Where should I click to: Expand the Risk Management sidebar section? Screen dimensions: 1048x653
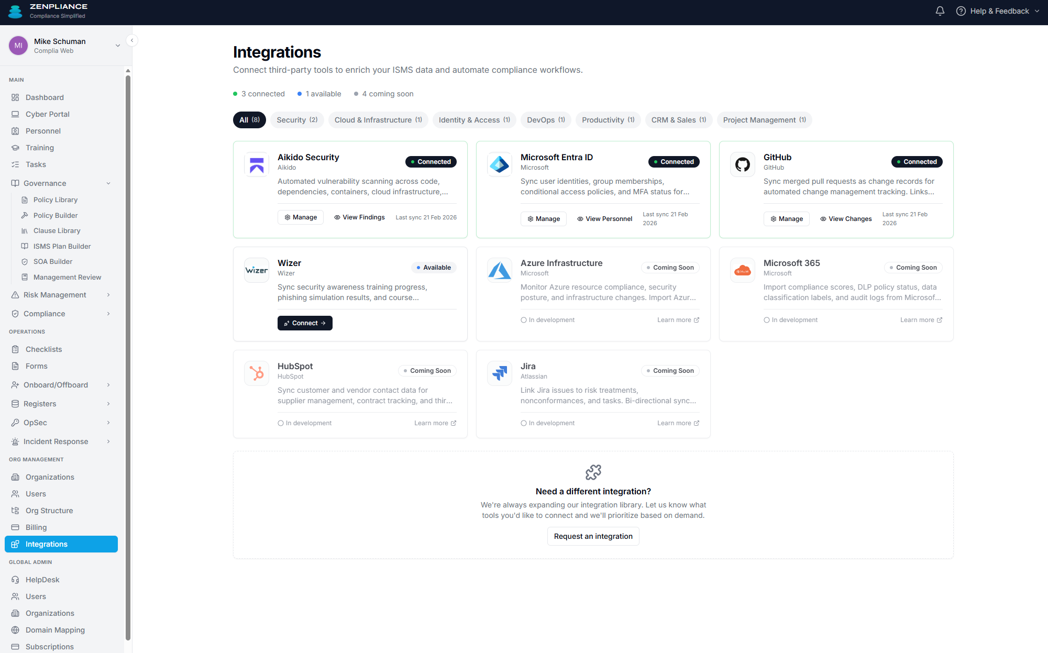(54, 295)
